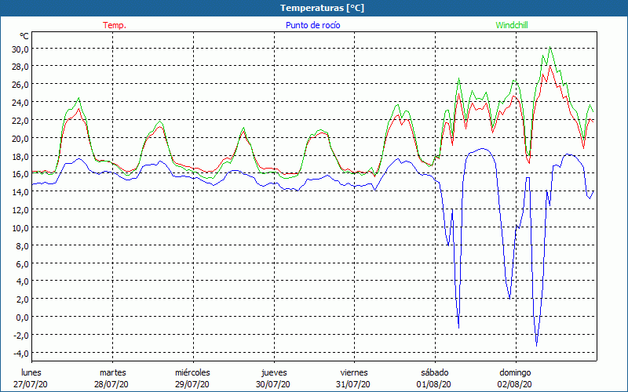Click the '°C' unit label on axis
The width and height of the screenshot is (628, 392).
(24, 36)
